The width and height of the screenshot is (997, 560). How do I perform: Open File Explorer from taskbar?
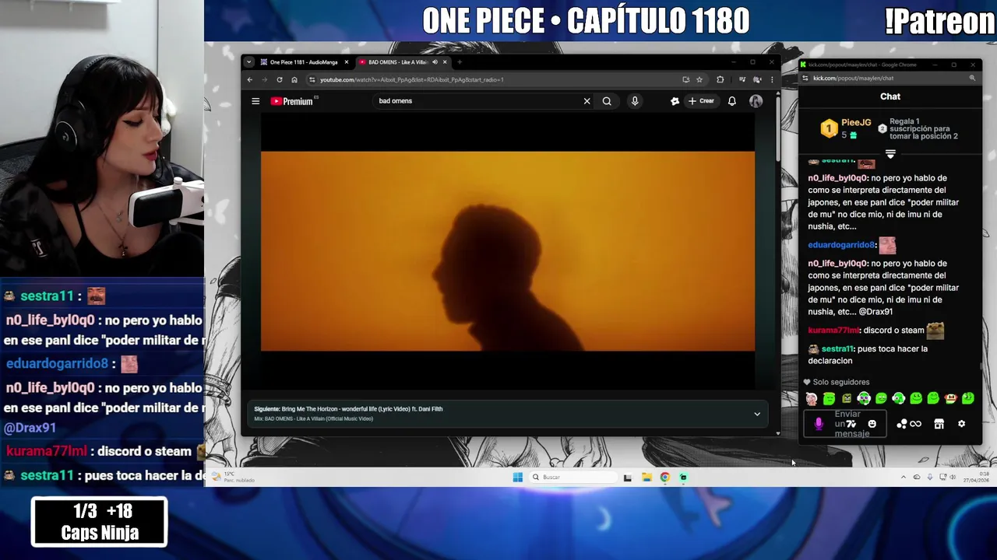point(646,478)
